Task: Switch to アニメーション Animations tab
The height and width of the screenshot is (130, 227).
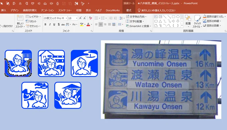Action: [47, 10]
